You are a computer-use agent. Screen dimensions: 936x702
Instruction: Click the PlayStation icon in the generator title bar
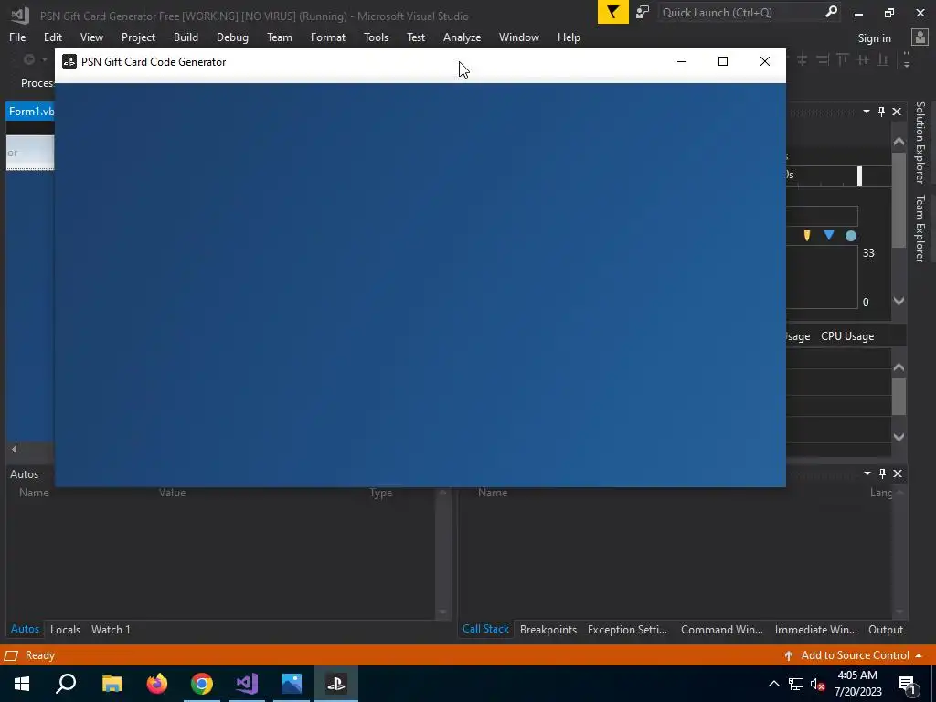69,61
